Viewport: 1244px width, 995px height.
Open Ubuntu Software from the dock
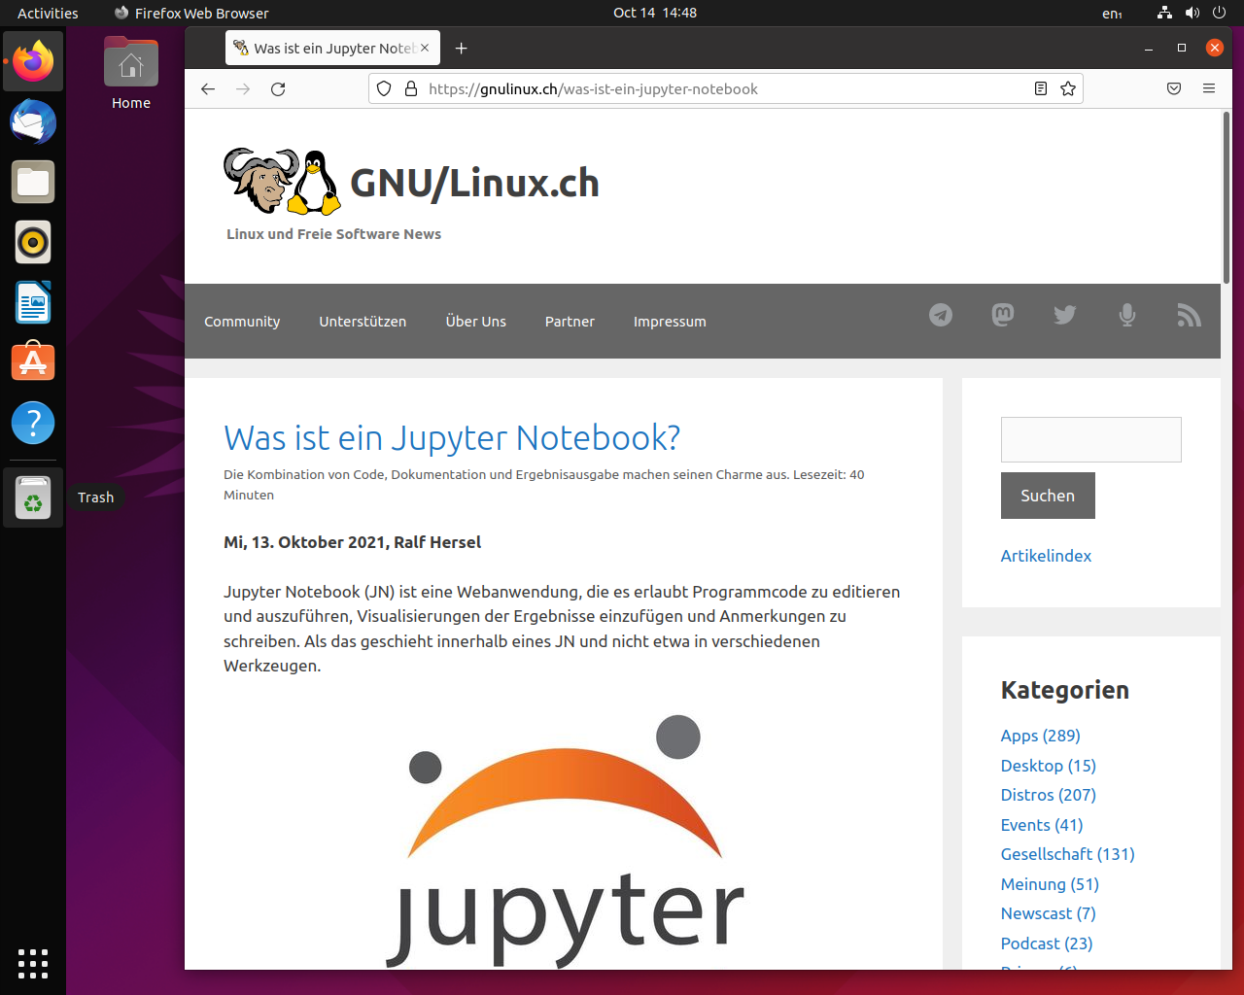tap(33, 362)
